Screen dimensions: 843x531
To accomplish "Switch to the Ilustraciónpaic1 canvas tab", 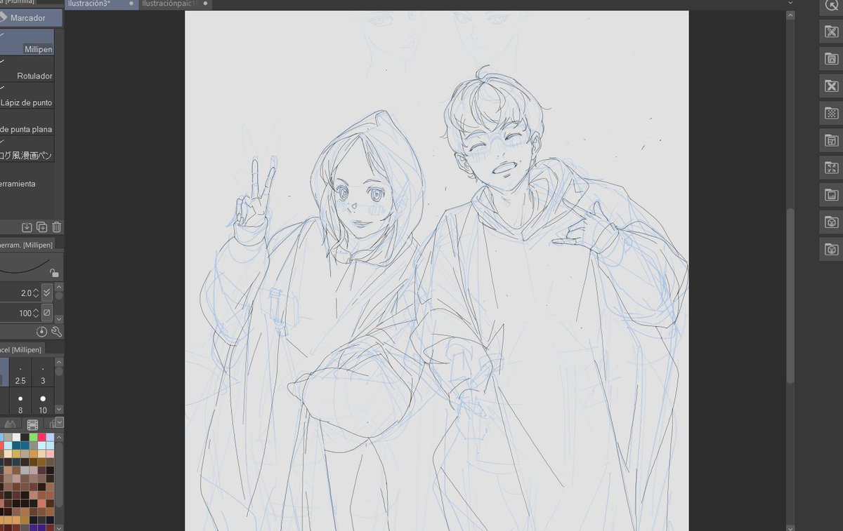I will pyautogui.click(x=169, y=4).
